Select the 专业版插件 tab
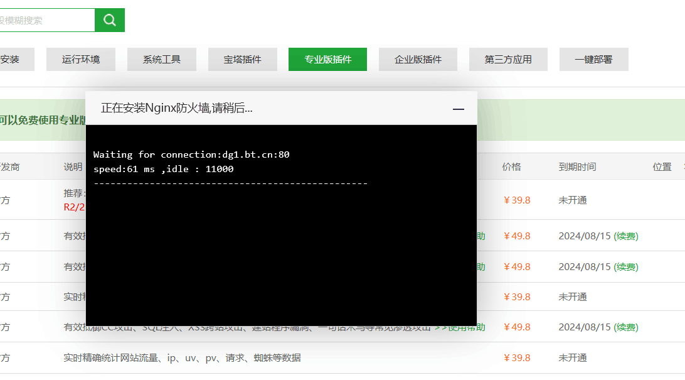The image size is (685, 380). point(327,60)
